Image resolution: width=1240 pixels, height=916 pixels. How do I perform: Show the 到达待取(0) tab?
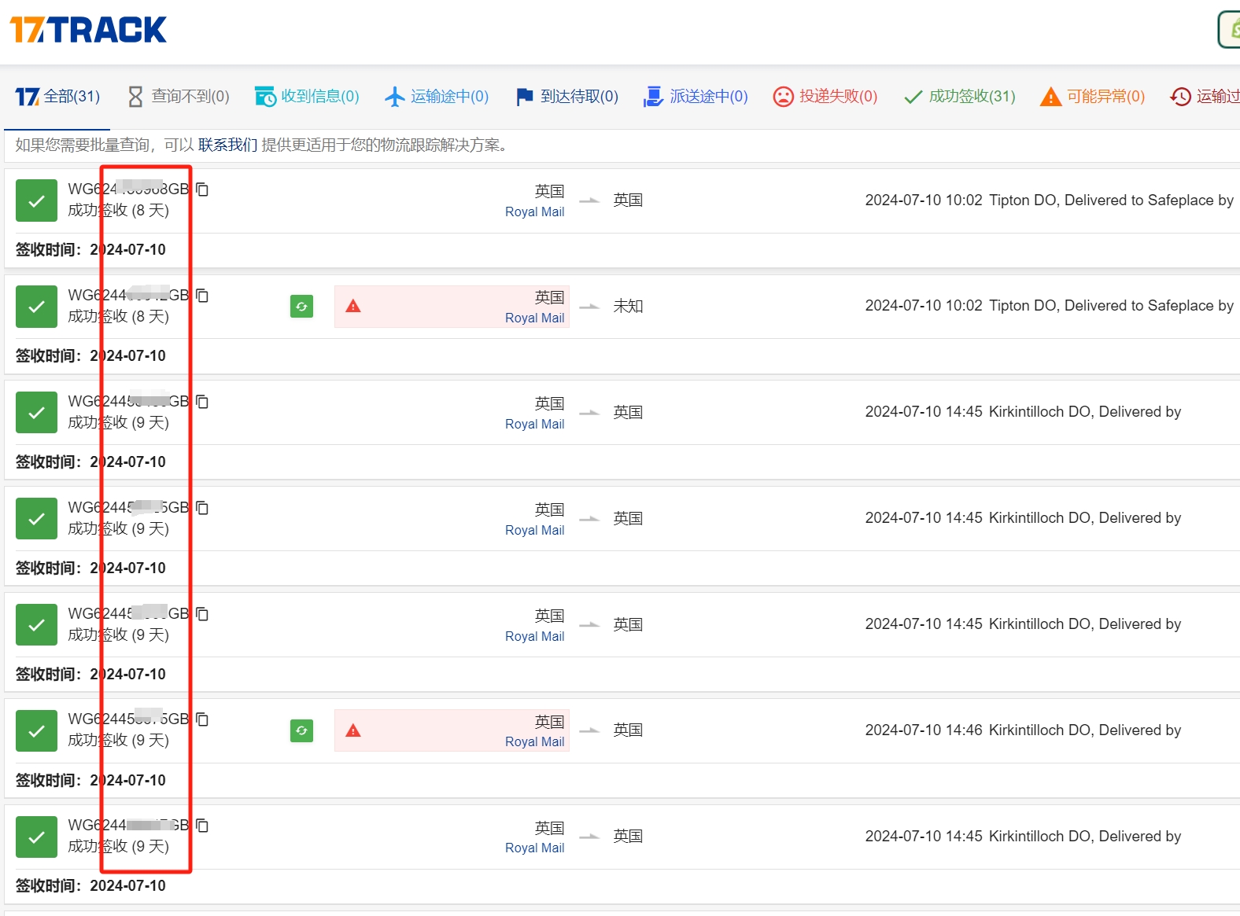566,97
